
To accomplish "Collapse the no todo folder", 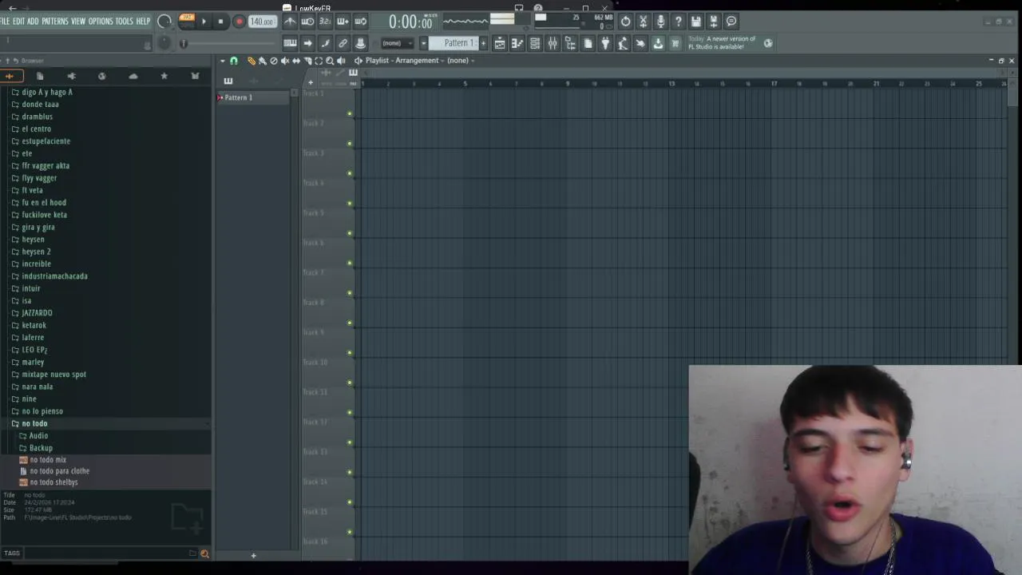I will (x=34, y=423).
